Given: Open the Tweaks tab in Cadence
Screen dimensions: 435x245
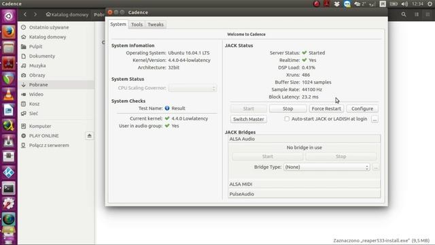Looking at the screenshot, I should (156, 24).
